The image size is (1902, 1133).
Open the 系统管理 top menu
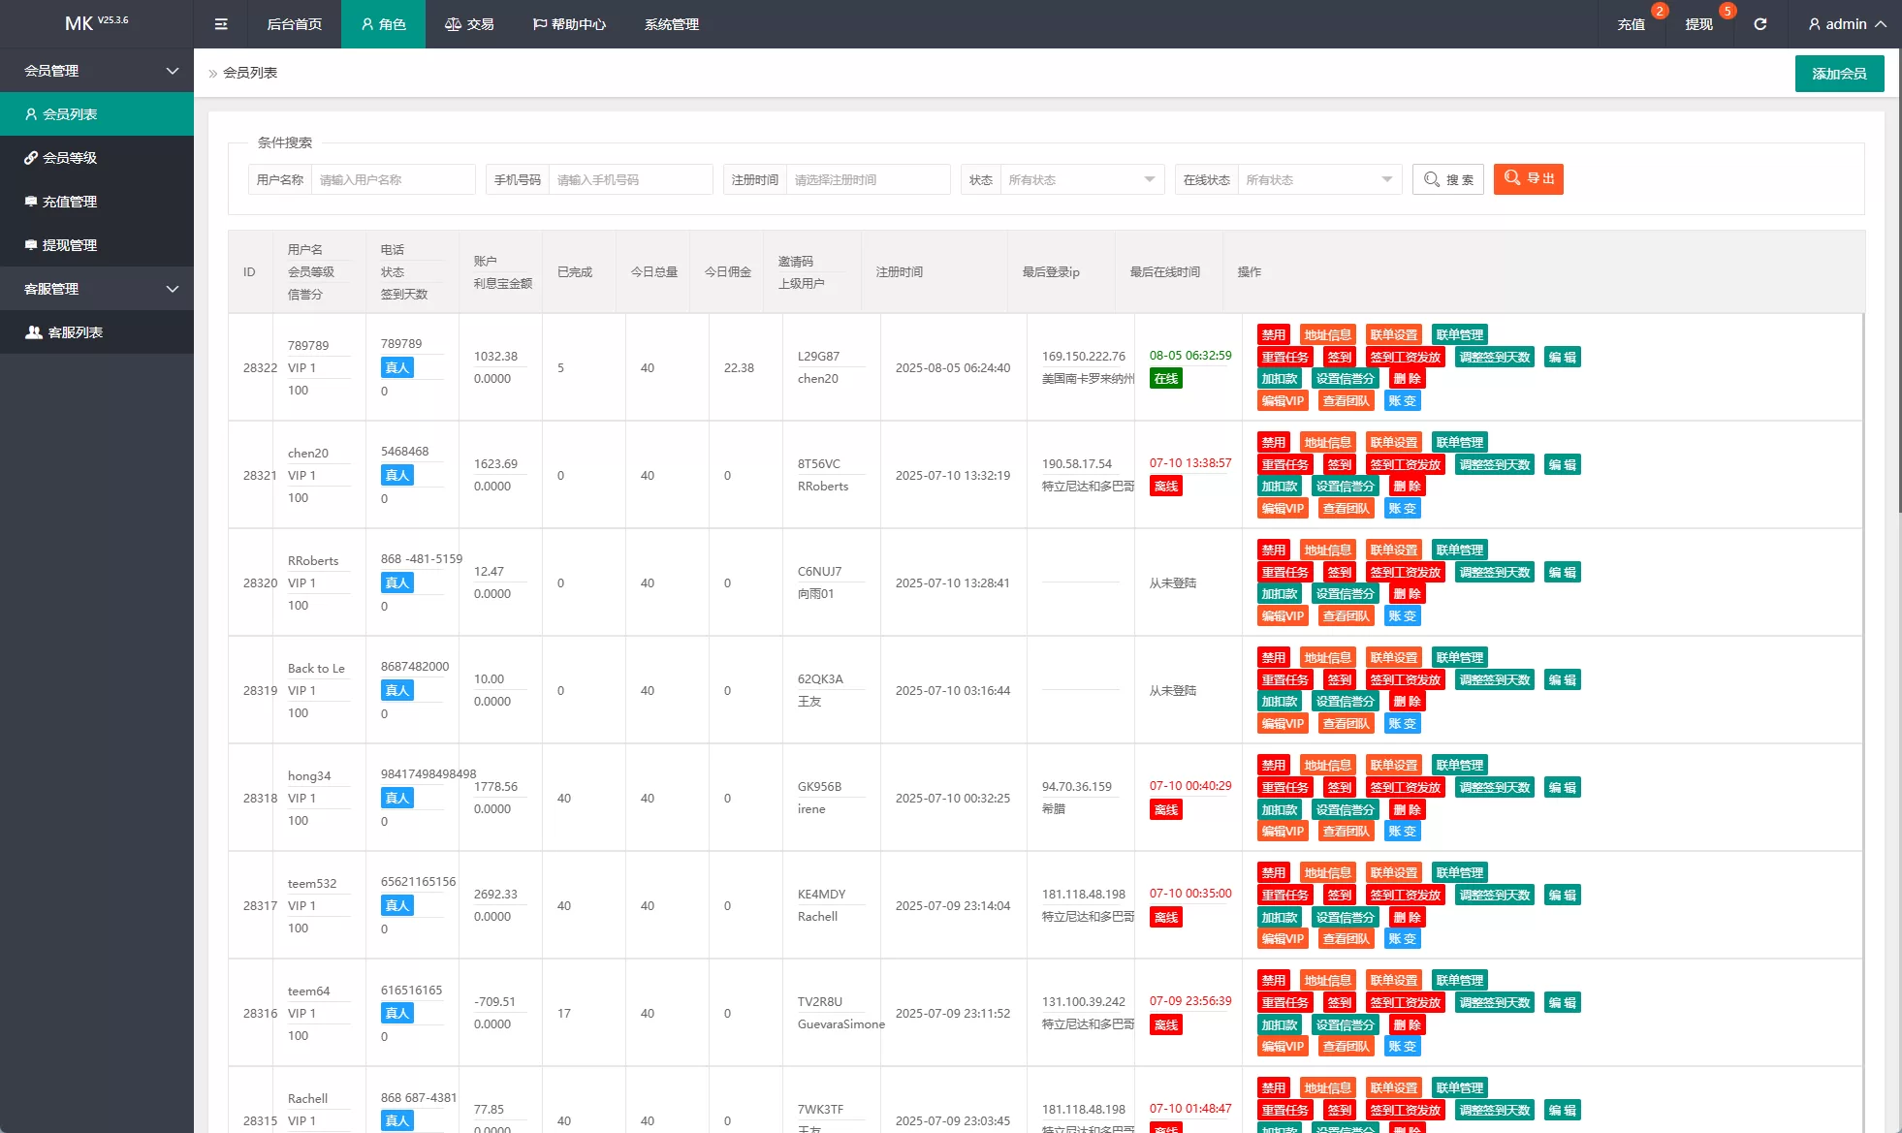click(x=671, y=24)
